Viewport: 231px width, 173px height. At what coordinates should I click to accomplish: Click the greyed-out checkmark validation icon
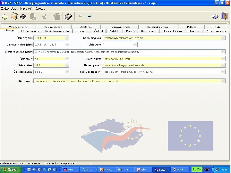coord(45,16)
